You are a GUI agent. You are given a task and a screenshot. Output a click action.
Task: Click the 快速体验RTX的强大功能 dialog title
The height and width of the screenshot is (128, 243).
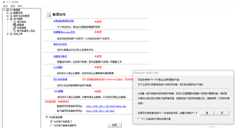point(146,73)
